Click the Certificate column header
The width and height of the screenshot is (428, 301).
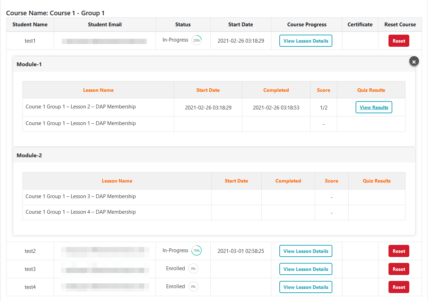tap(360, 25)
